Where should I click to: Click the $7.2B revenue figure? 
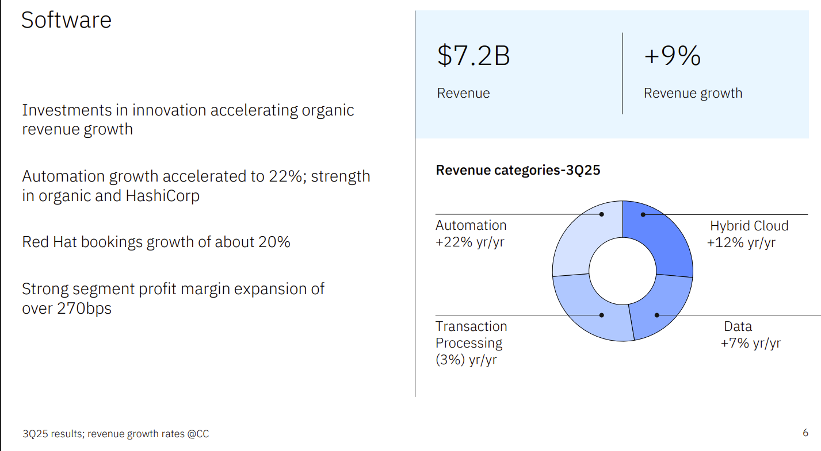click(473, 56)
